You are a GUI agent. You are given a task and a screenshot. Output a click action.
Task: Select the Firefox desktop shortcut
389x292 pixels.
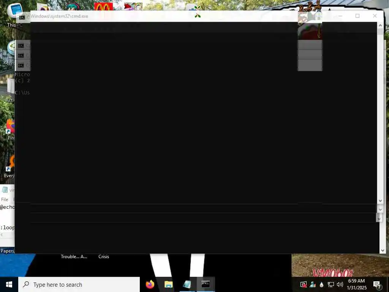(x=10, y=130)
